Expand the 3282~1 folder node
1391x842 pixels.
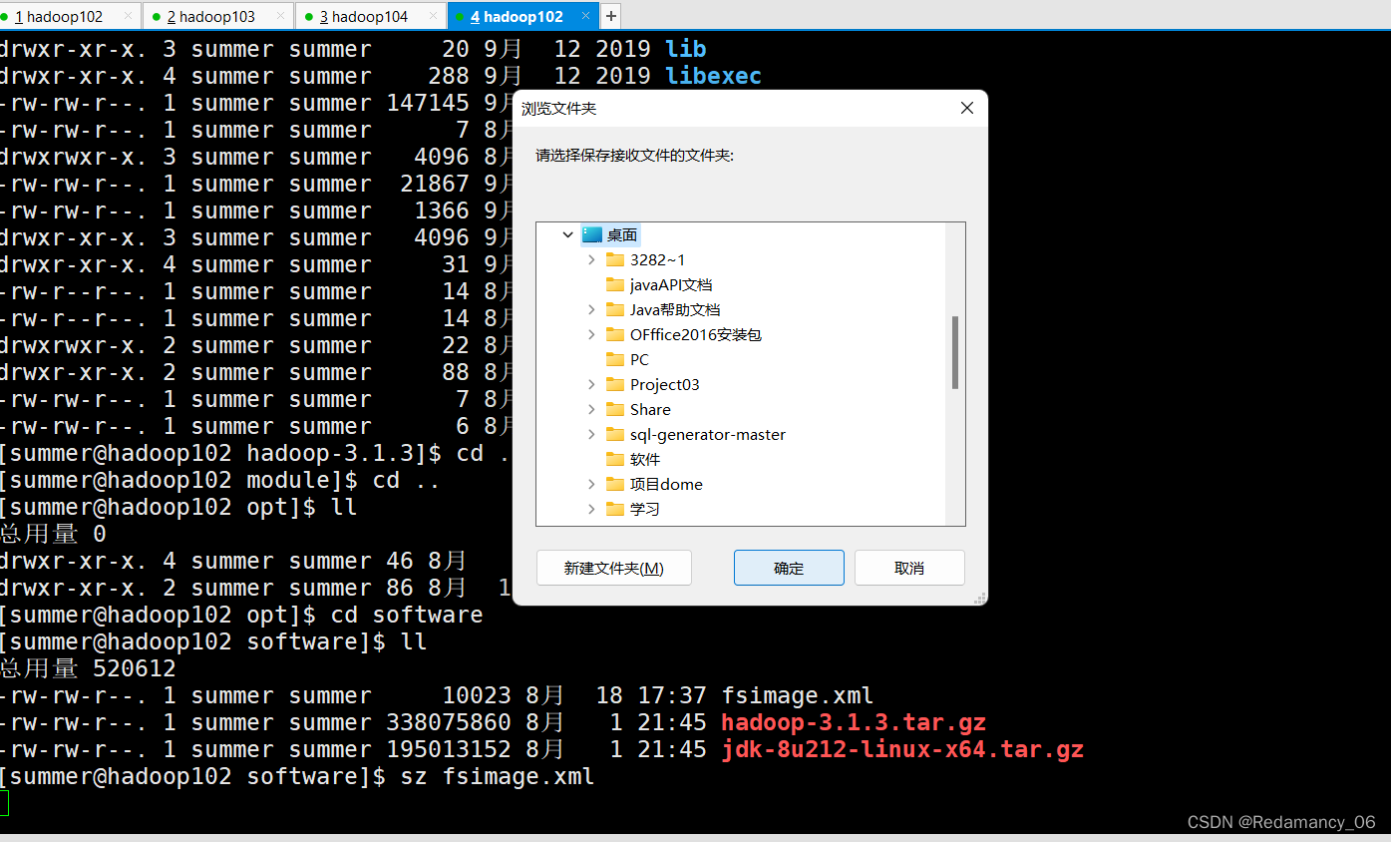(591, 259)
